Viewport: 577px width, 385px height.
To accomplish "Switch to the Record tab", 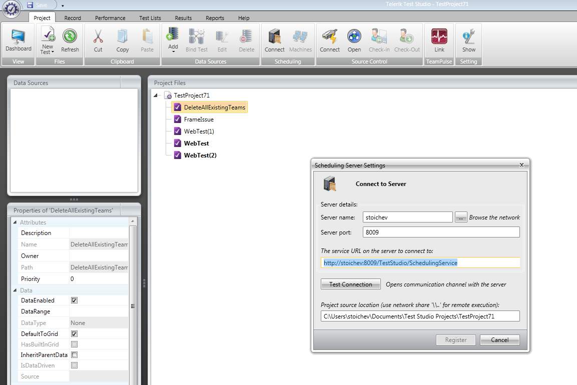I will (x=73, y=17).
